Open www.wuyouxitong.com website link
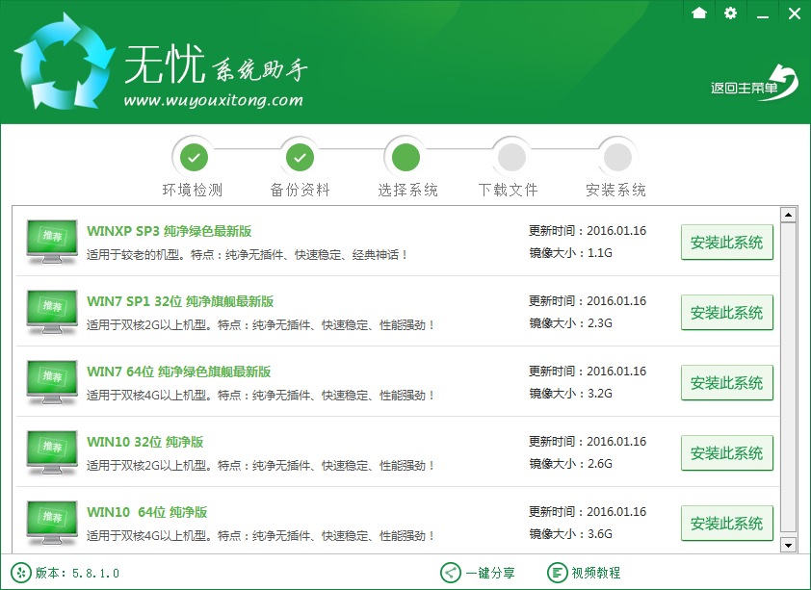 [x=213, y=100]
